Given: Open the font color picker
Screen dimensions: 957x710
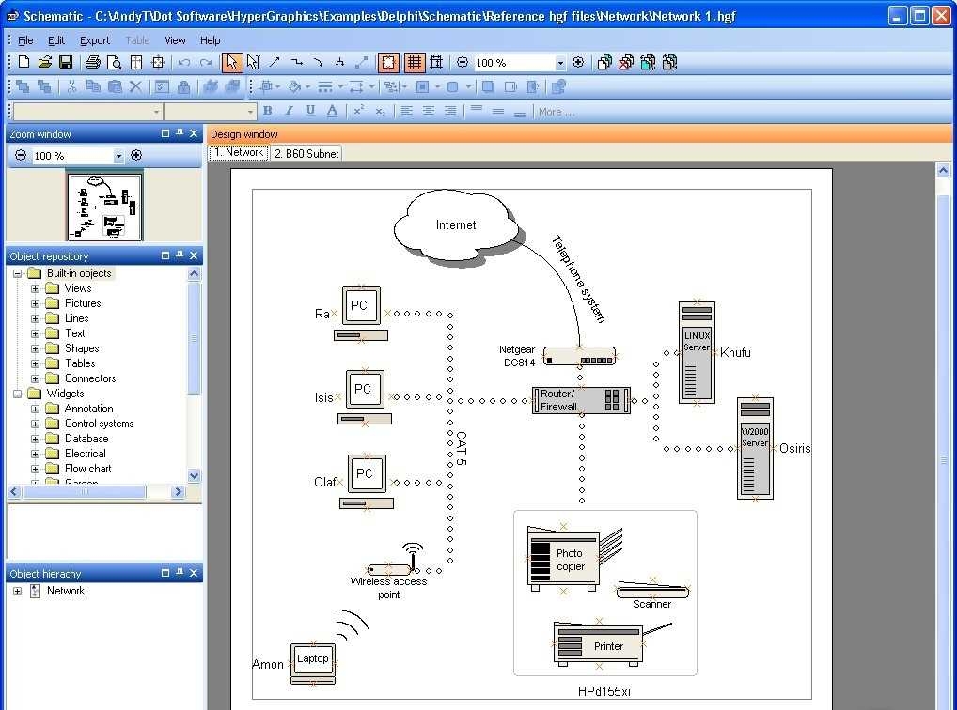Looking at the screenshot, I should (331, 111).
